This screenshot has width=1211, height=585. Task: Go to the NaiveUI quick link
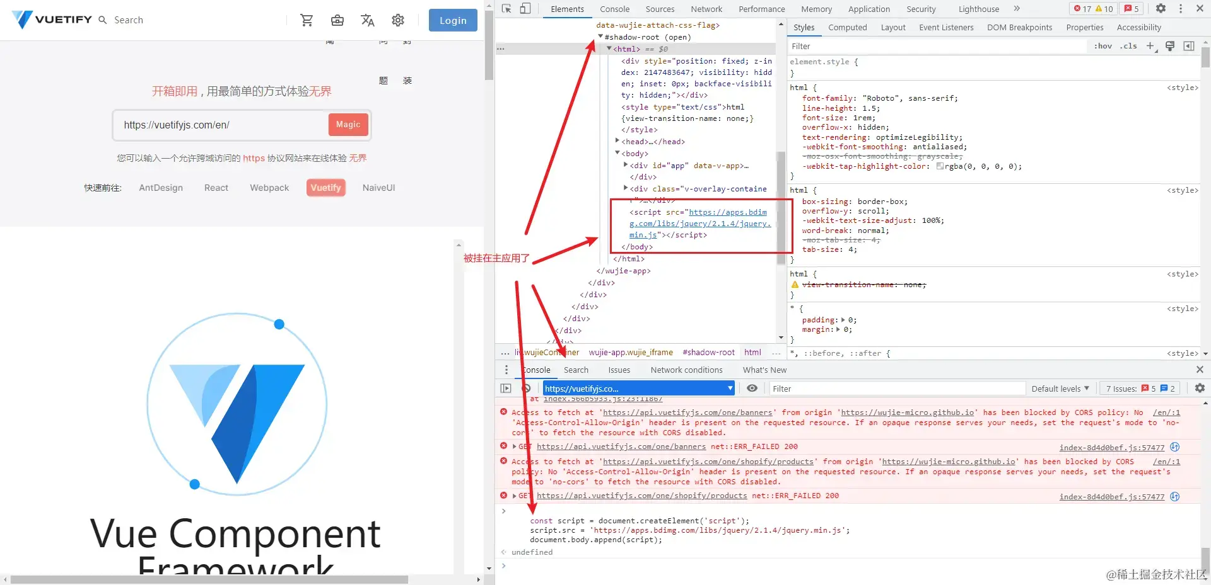(378, 188)
